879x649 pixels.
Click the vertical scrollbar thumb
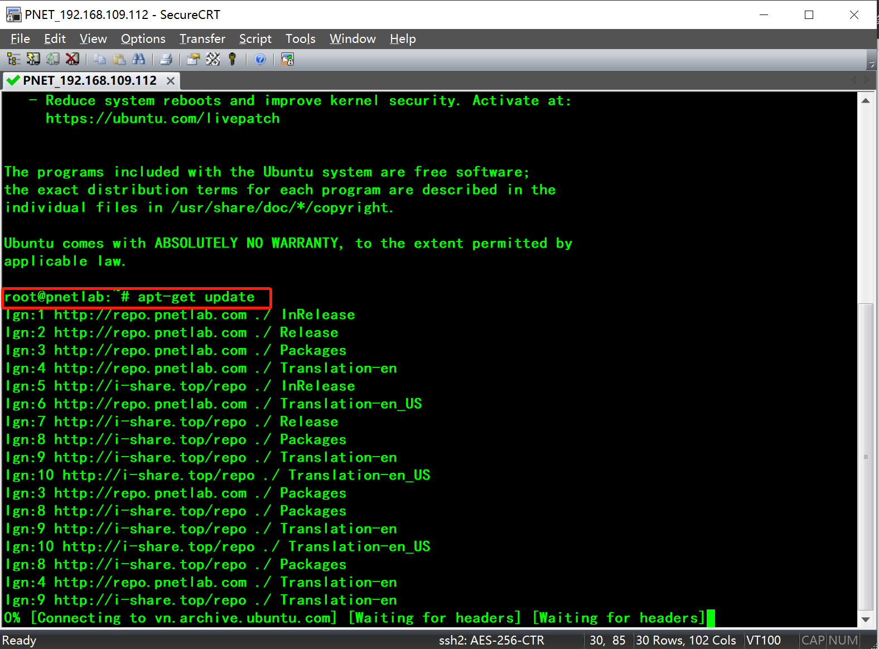coord(866,457)
